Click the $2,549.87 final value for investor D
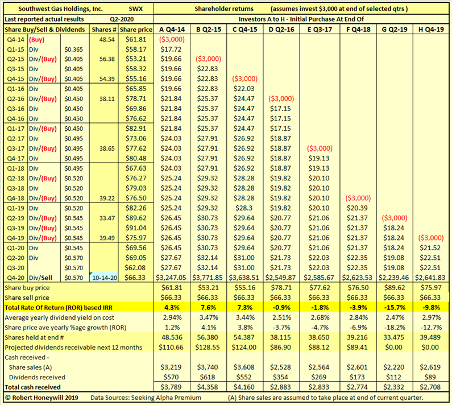Image resolution: width=452 pixels, height=405 pixels. click(280, 278)
